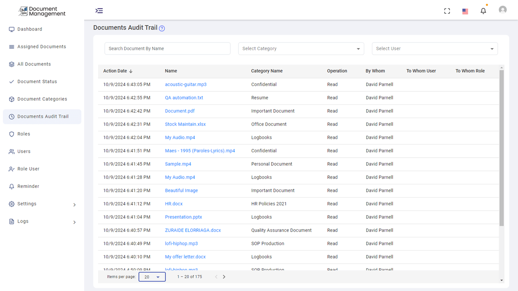Enter fullscreen mode via the top bar icon

tap(447, 11)
